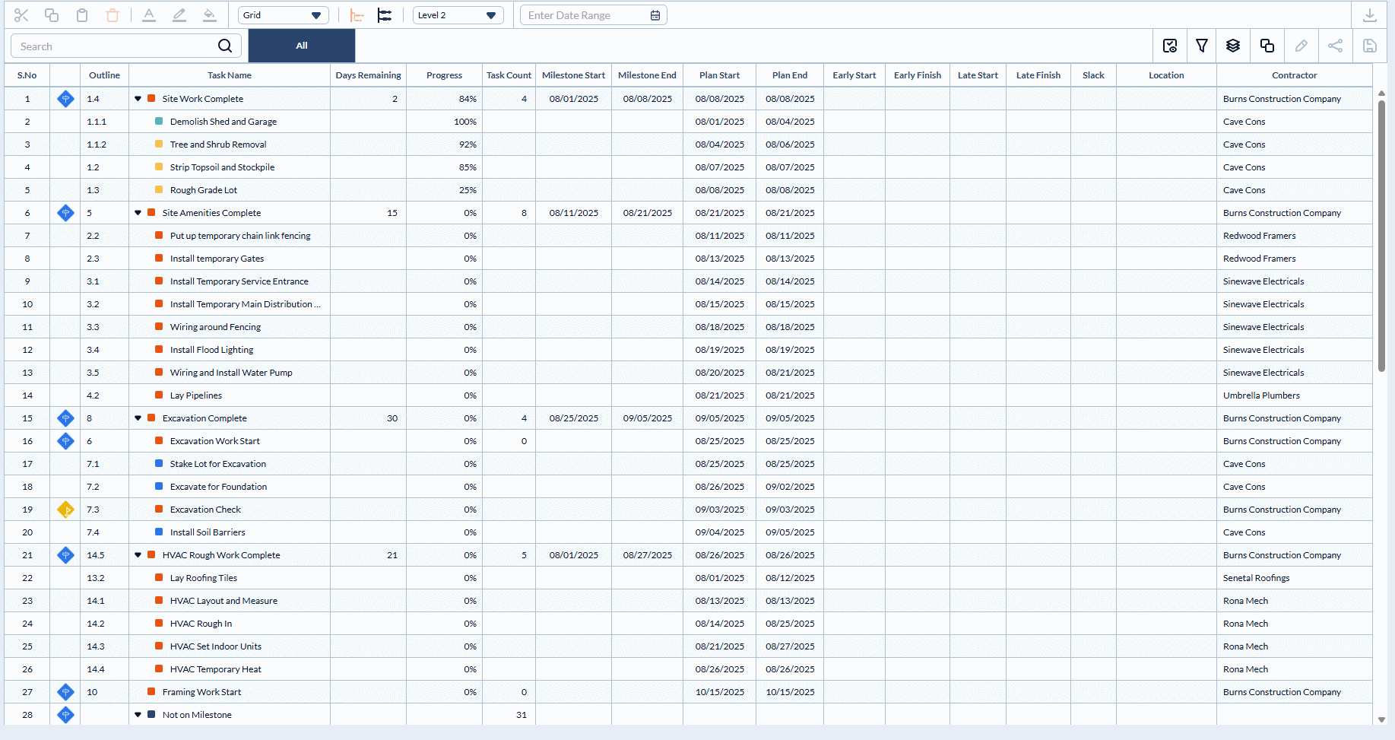Collapse the HVAC Rough Work Complete group
Screen dimensions: 1395x740
click(x=138, y=555)
